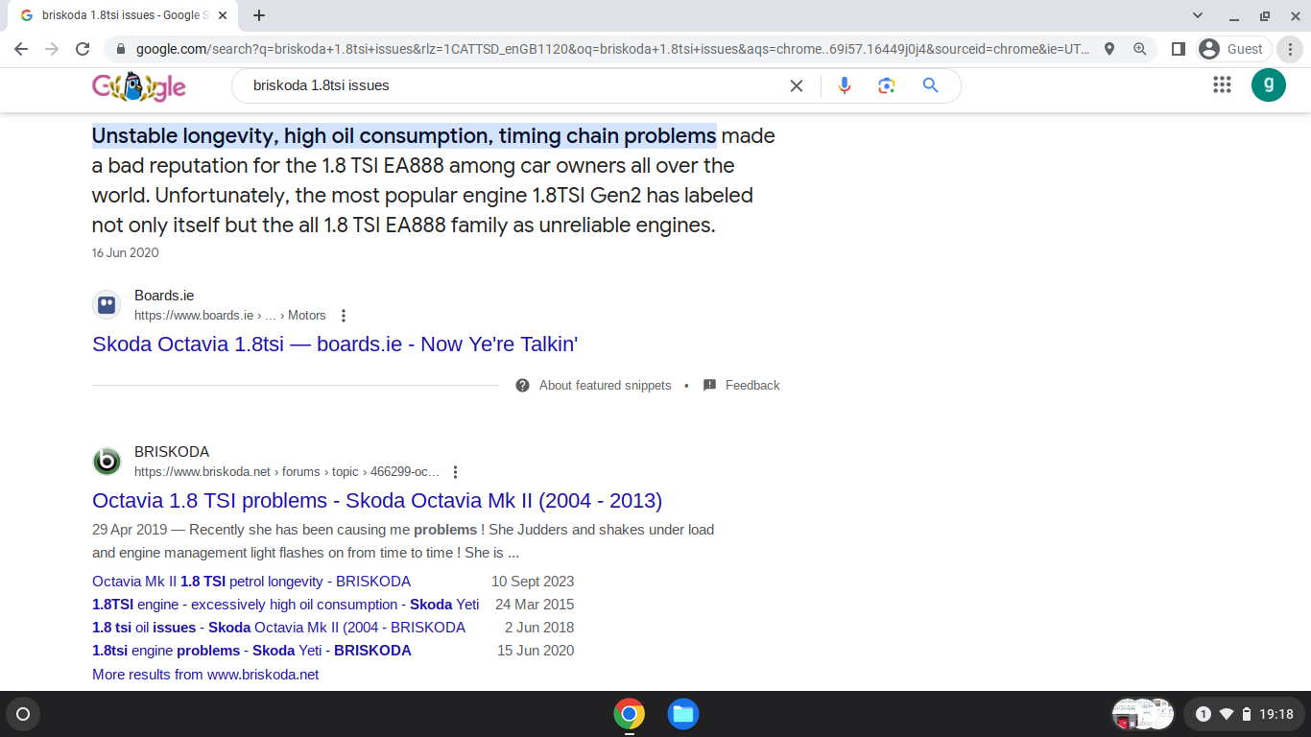
Task: Clear the search box with X icon
Action: [797, 85]
